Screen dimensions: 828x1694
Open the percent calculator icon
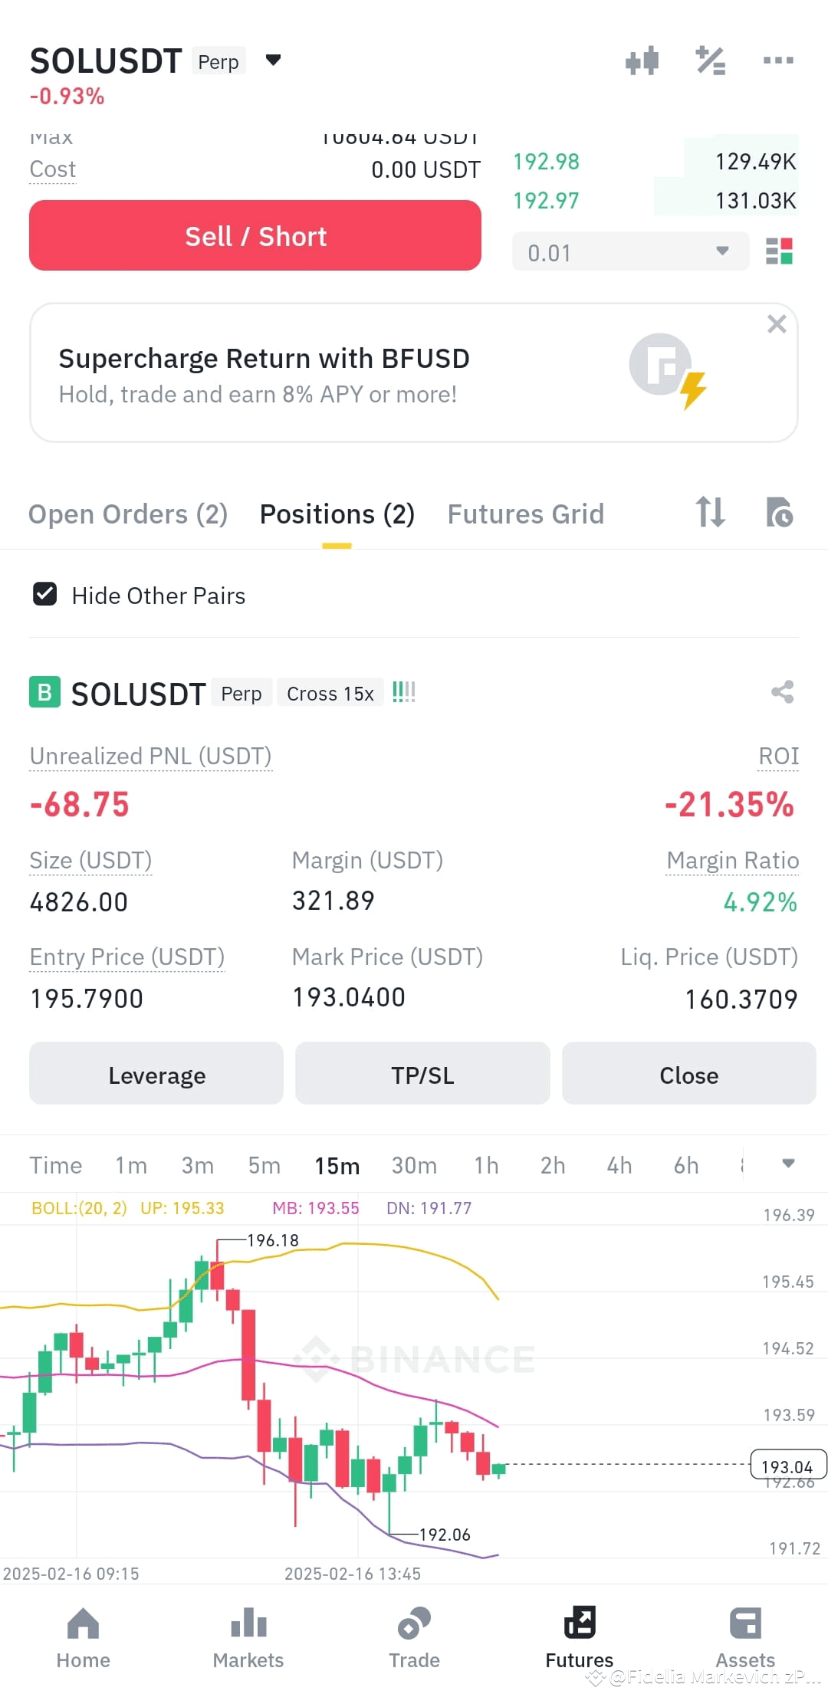click(711, 61)
